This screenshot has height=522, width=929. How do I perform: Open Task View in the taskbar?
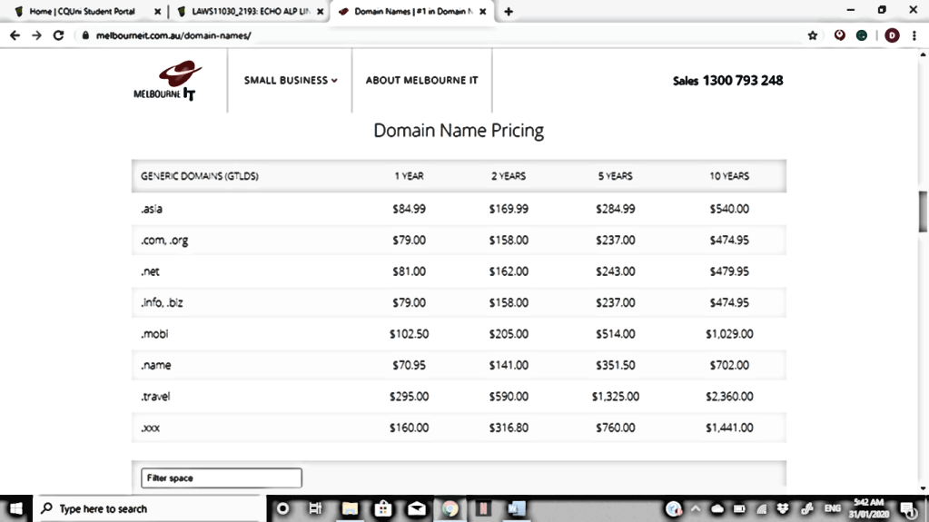(x=315, y=508)
